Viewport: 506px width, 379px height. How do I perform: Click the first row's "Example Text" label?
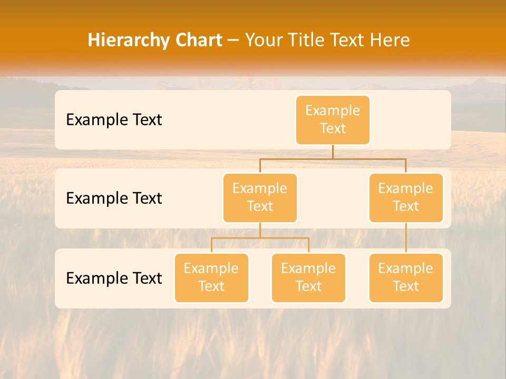pos(114,119)
